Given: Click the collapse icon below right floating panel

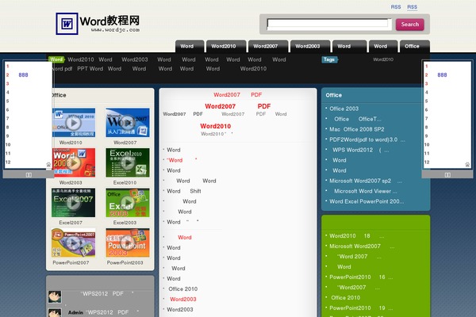Looking at the screenshot, I should 447,174.
